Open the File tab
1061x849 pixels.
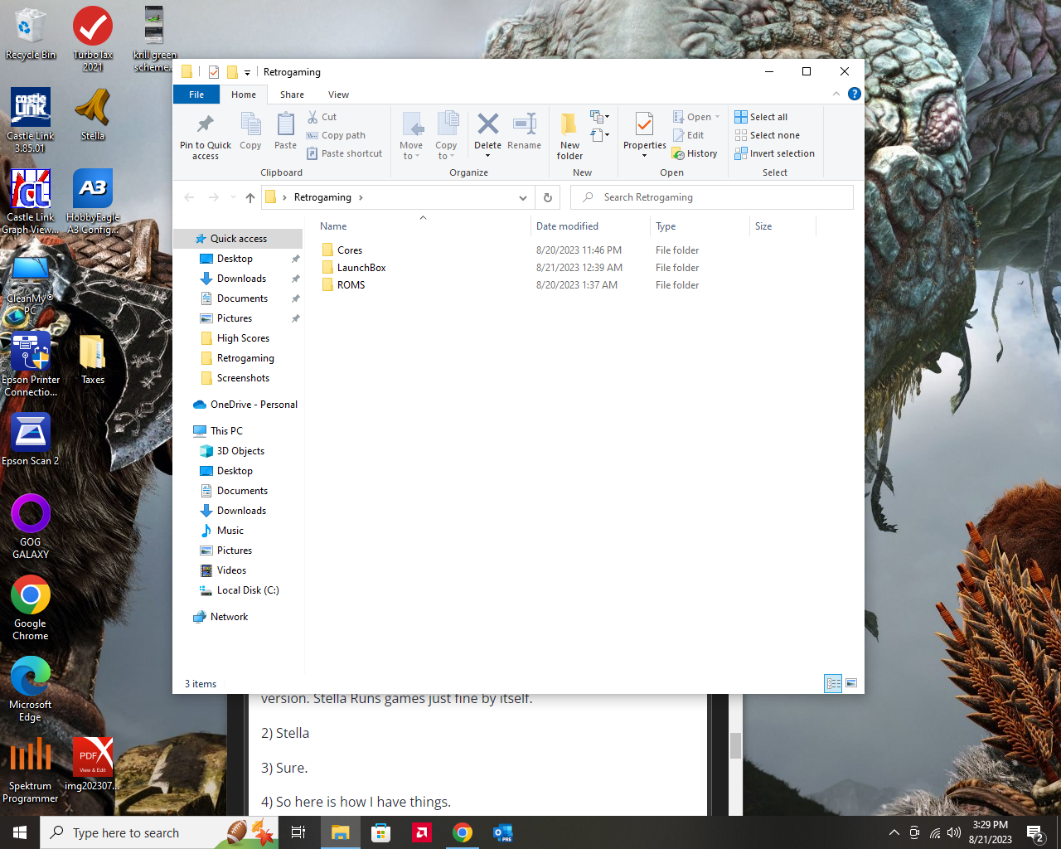pos(196,95)
